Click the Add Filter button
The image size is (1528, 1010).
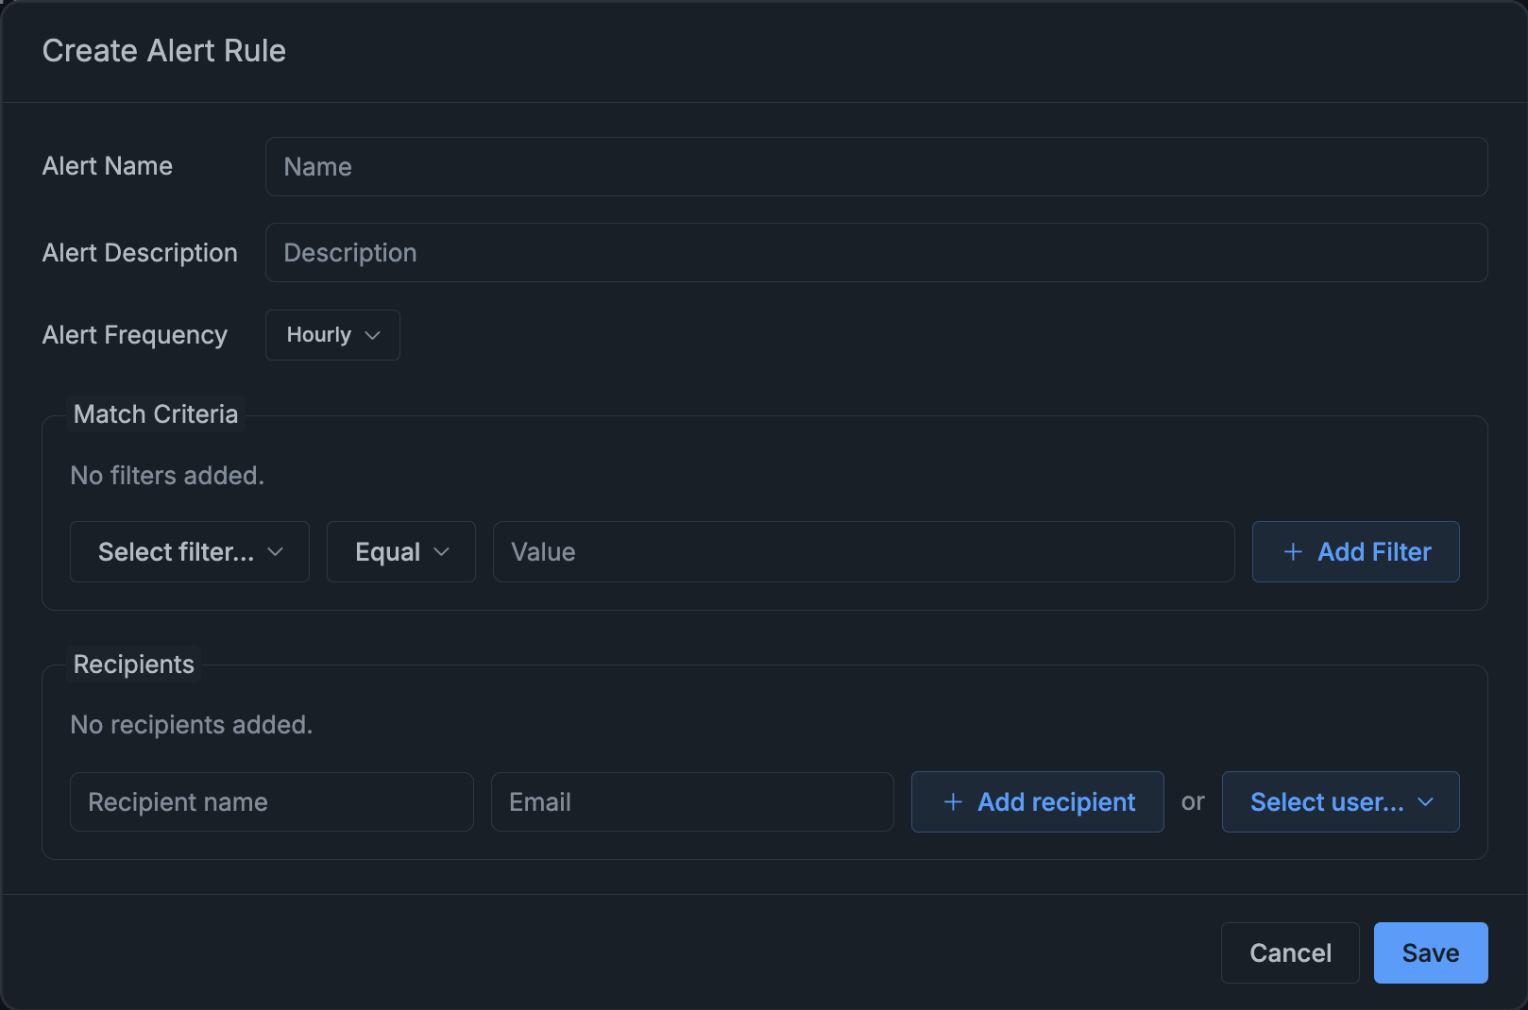pos(1356,552)
